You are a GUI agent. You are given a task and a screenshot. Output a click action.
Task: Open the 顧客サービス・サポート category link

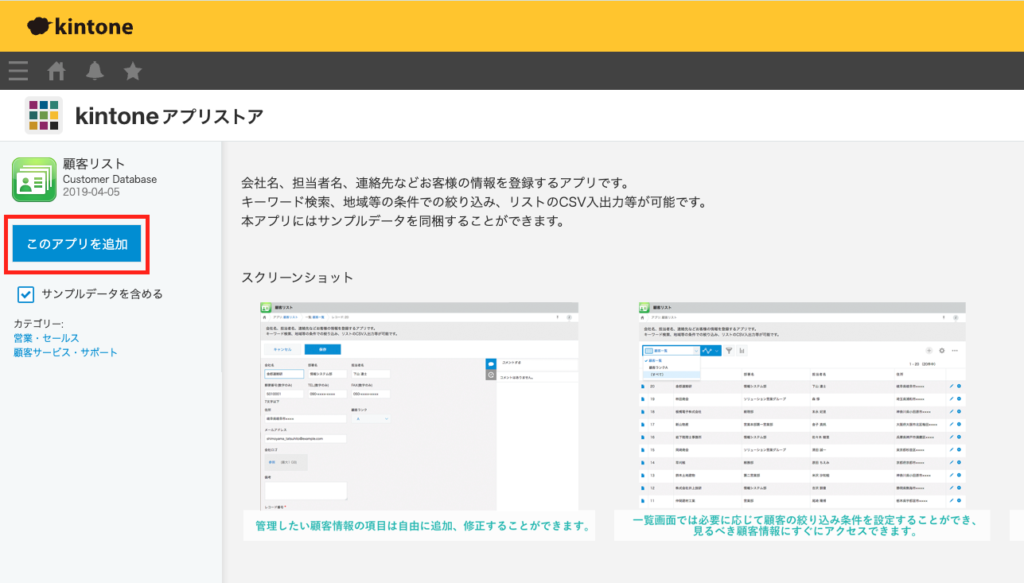coord(65,352)
